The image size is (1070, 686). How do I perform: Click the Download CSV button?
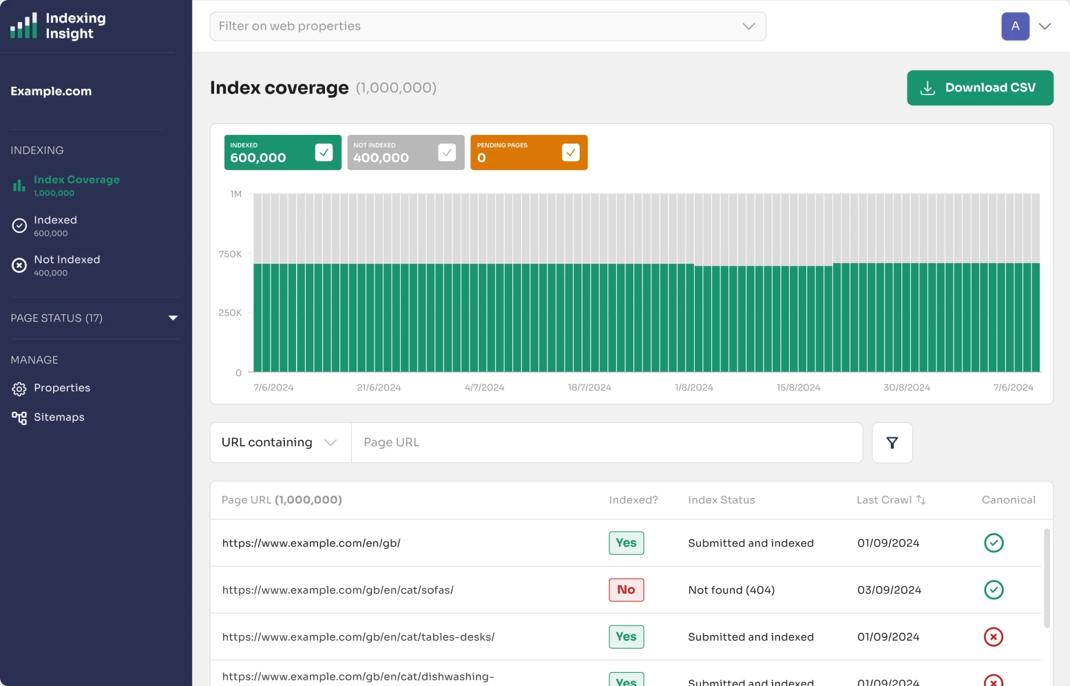[x=980, y=87]
